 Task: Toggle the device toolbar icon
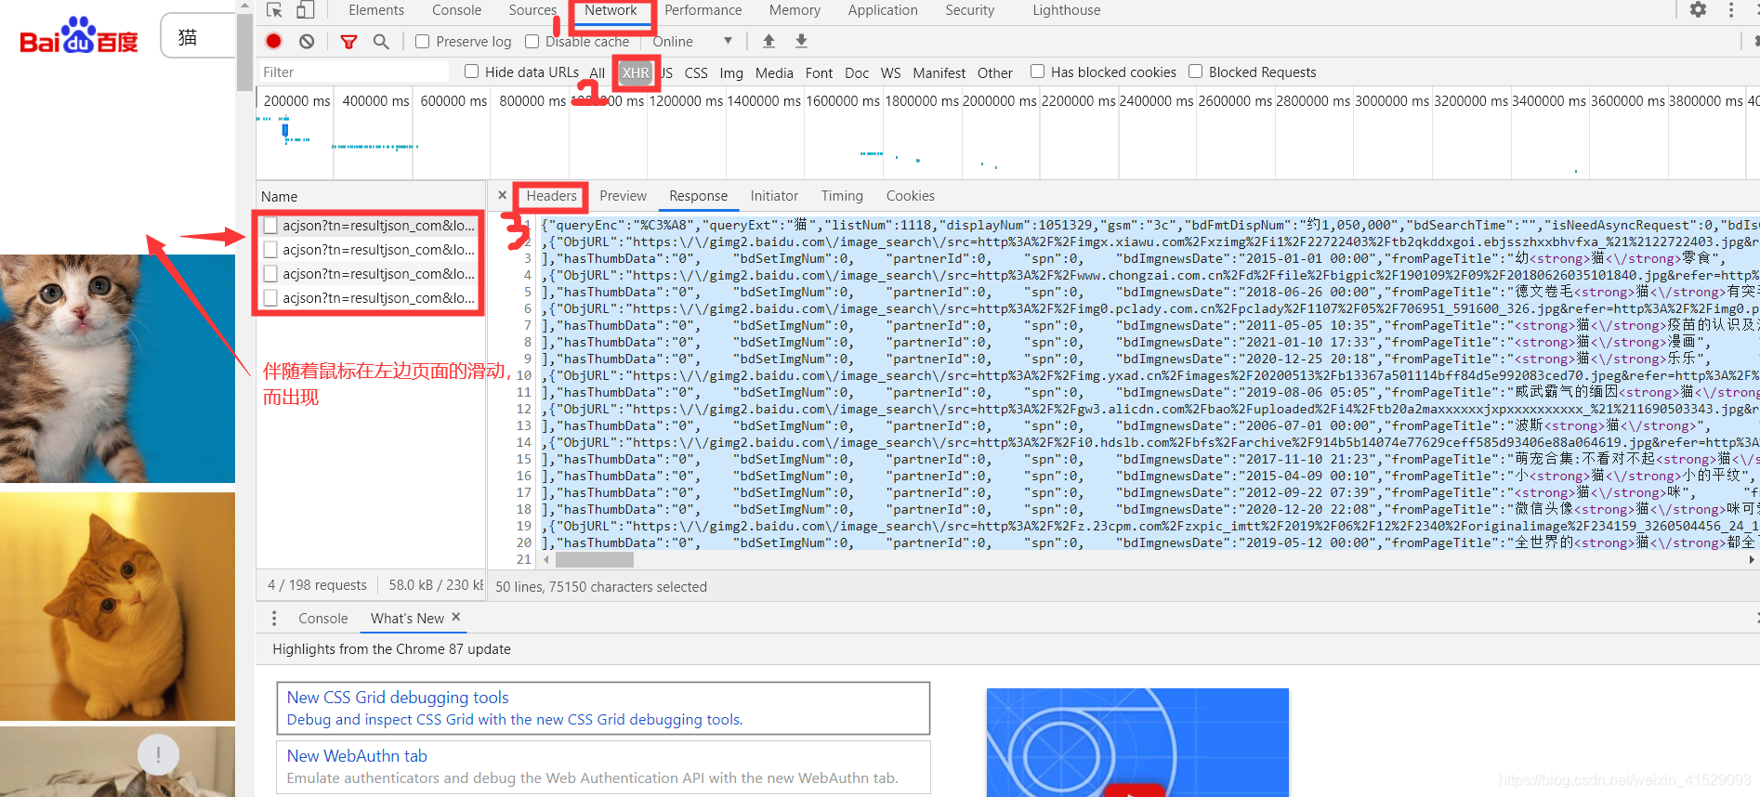(x=306, y=10)
